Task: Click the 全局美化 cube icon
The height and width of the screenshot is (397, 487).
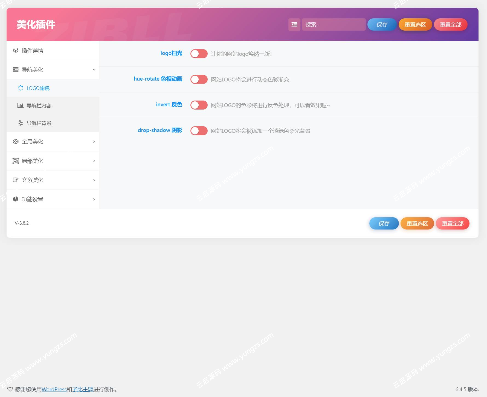Action: click(x=15, y=141)
